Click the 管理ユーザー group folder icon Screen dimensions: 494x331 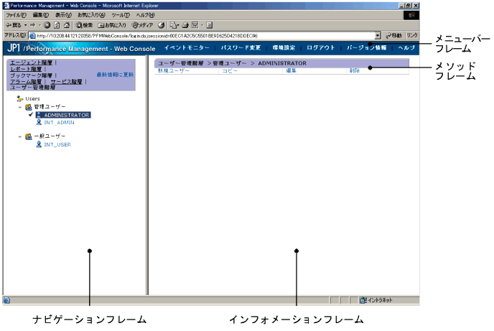(28, 107)
